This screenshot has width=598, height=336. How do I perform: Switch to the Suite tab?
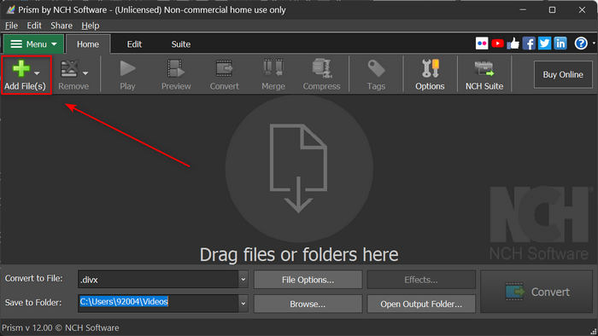tap(181, 44)
